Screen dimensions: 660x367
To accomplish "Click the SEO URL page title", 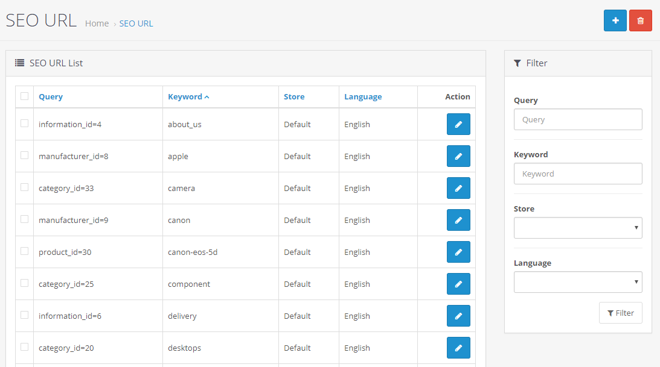I will pos(41,20).
